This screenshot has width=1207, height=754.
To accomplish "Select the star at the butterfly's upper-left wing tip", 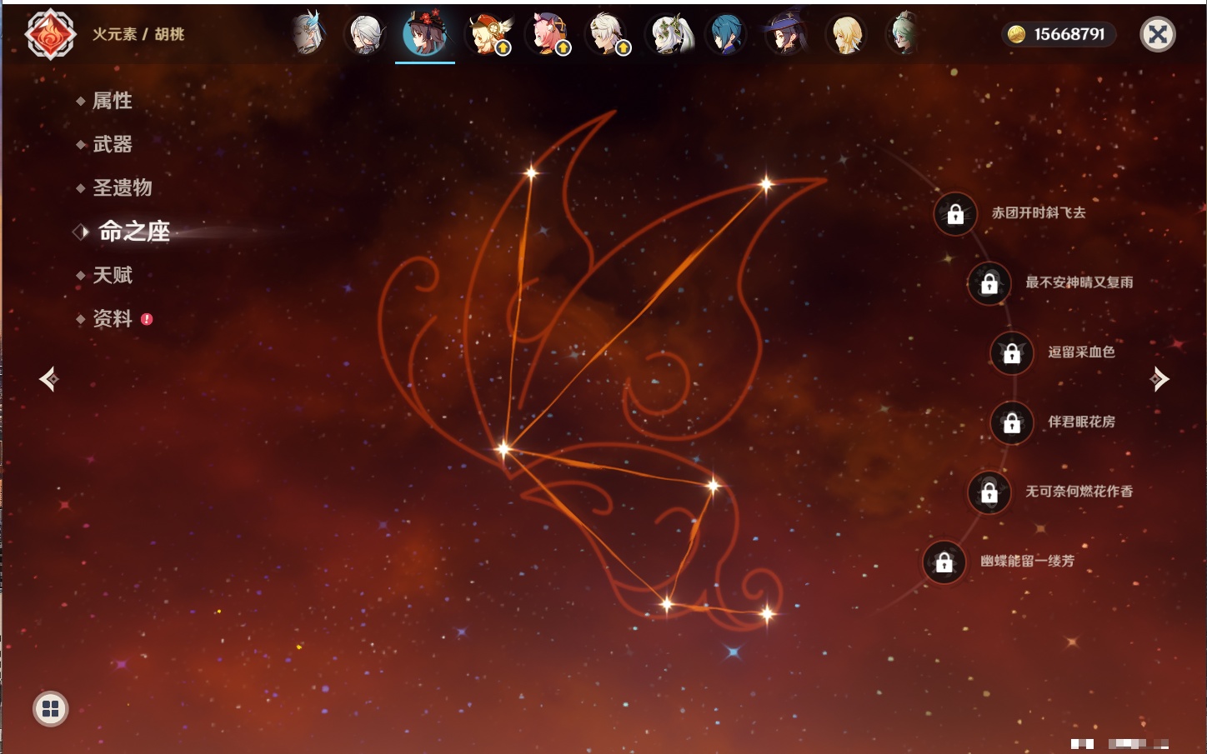I will pos(531,173).
